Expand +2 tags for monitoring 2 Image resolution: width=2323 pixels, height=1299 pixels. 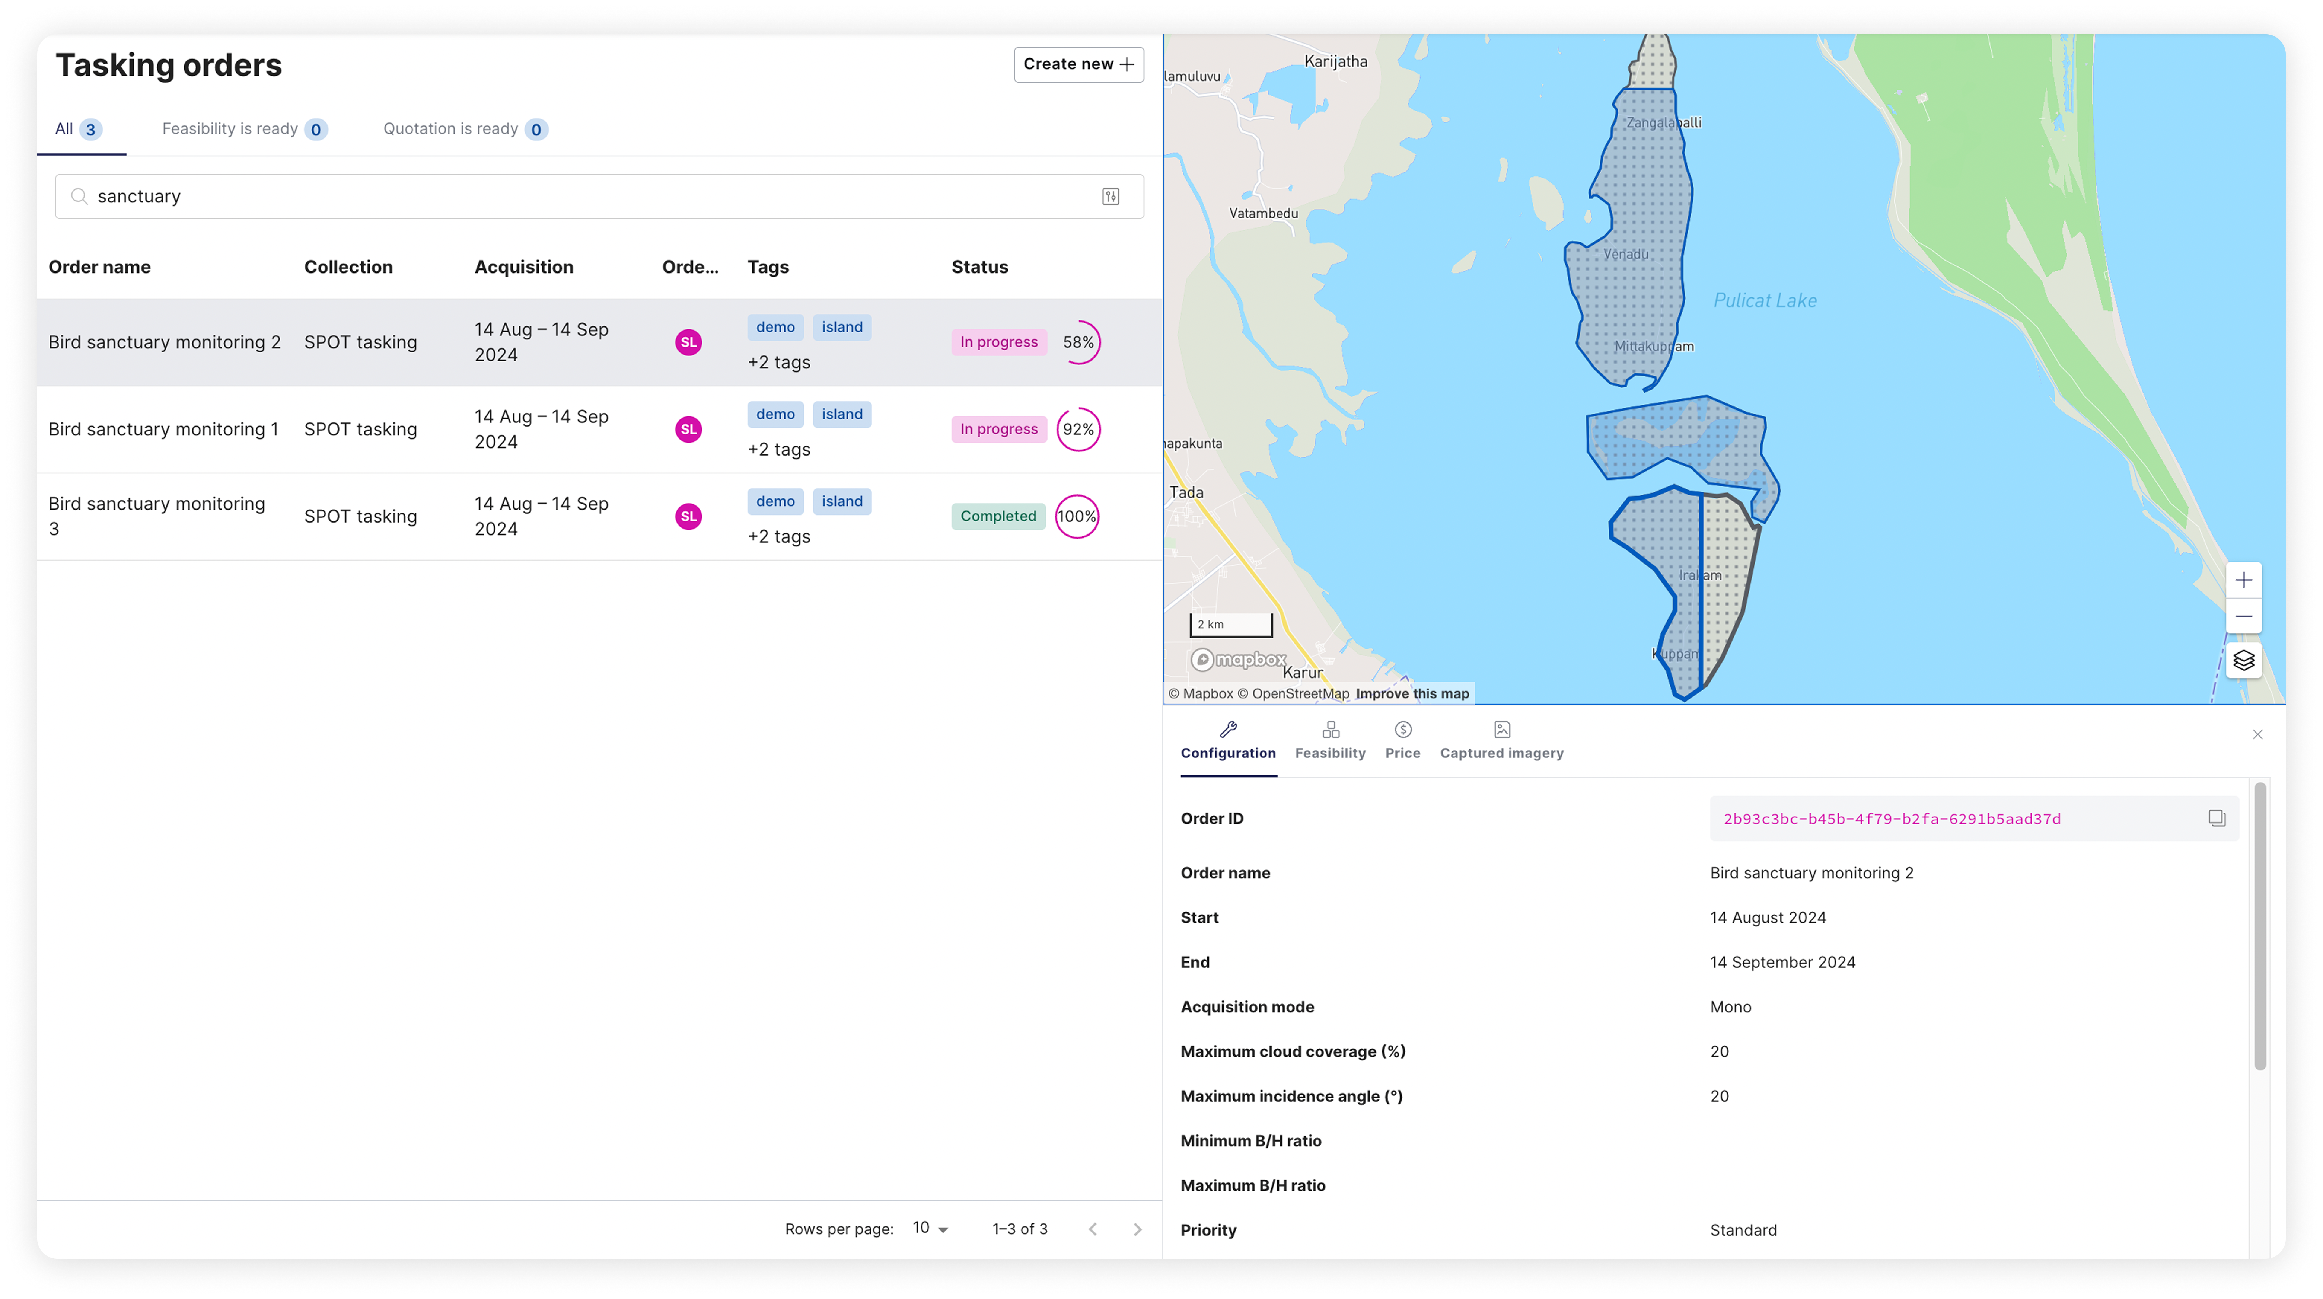coord(779,363)
